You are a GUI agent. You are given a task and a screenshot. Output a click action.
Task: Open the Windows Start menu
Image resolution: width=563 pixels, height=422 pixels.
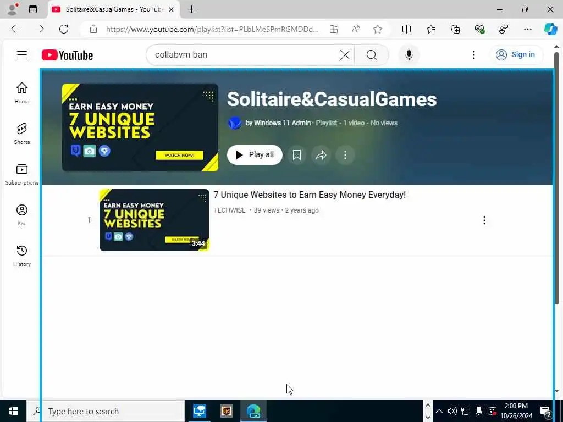coord(13,411)
